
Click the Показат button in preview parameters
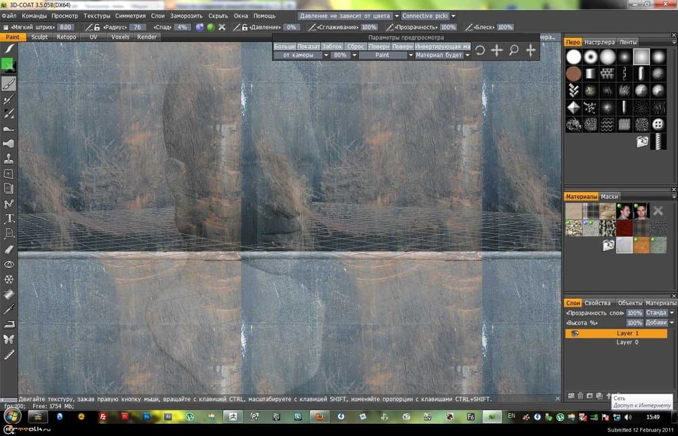[x=308, y=46]
